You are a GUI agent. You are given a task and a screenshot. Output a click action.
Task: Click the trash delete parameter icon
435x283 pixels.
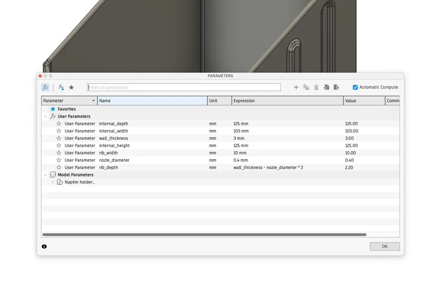316,87
